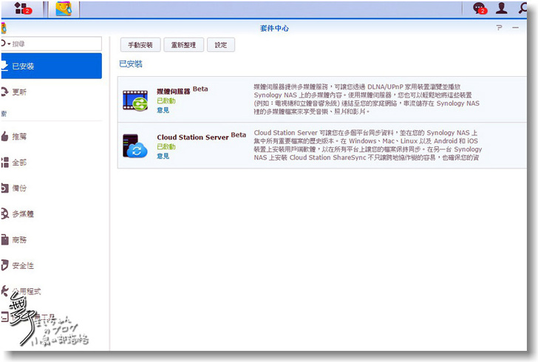Click the Cloud Station Server package icon
The width and height of the screenshot is (538, 362).
coord(135,146)
